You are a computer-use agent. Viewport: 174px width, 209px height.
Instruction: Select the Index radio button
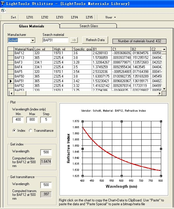tap(14, 131)
